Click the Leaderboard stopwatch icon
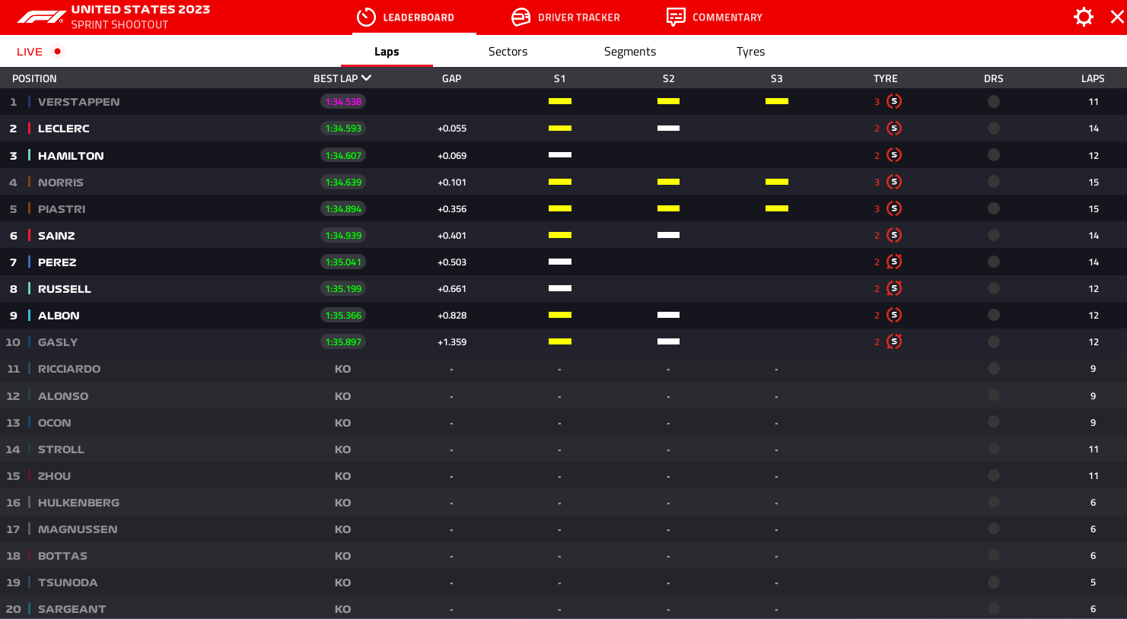The height and width of the screenshot is (619, 1127). click(x=366, y=17)
